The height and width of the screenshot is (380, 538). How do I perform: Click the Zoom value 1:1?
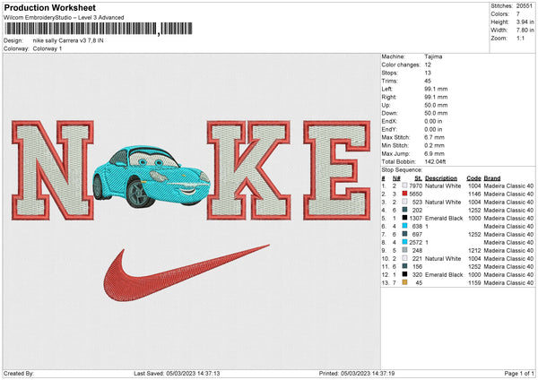520,38
